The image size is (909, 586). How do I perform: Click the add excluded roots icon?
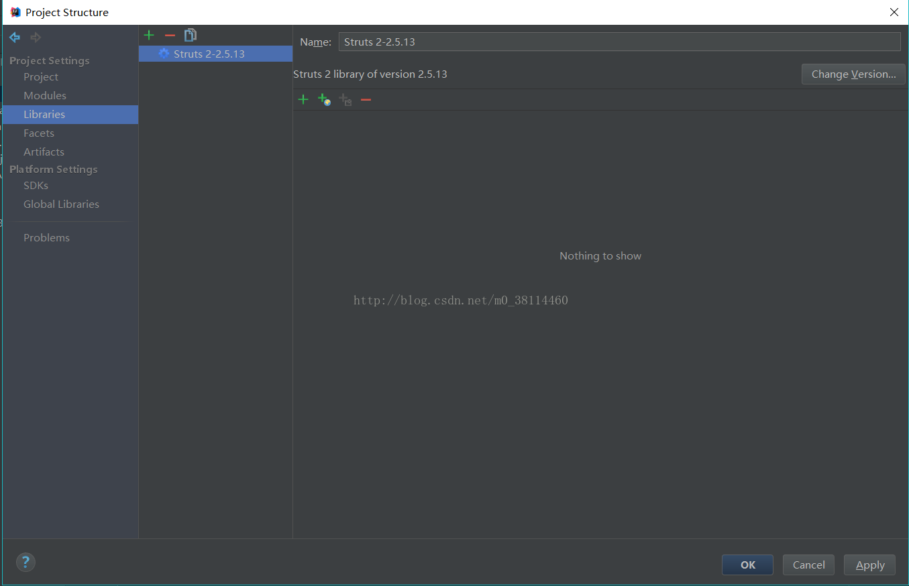pyautogui.click(x=345, y=99)
